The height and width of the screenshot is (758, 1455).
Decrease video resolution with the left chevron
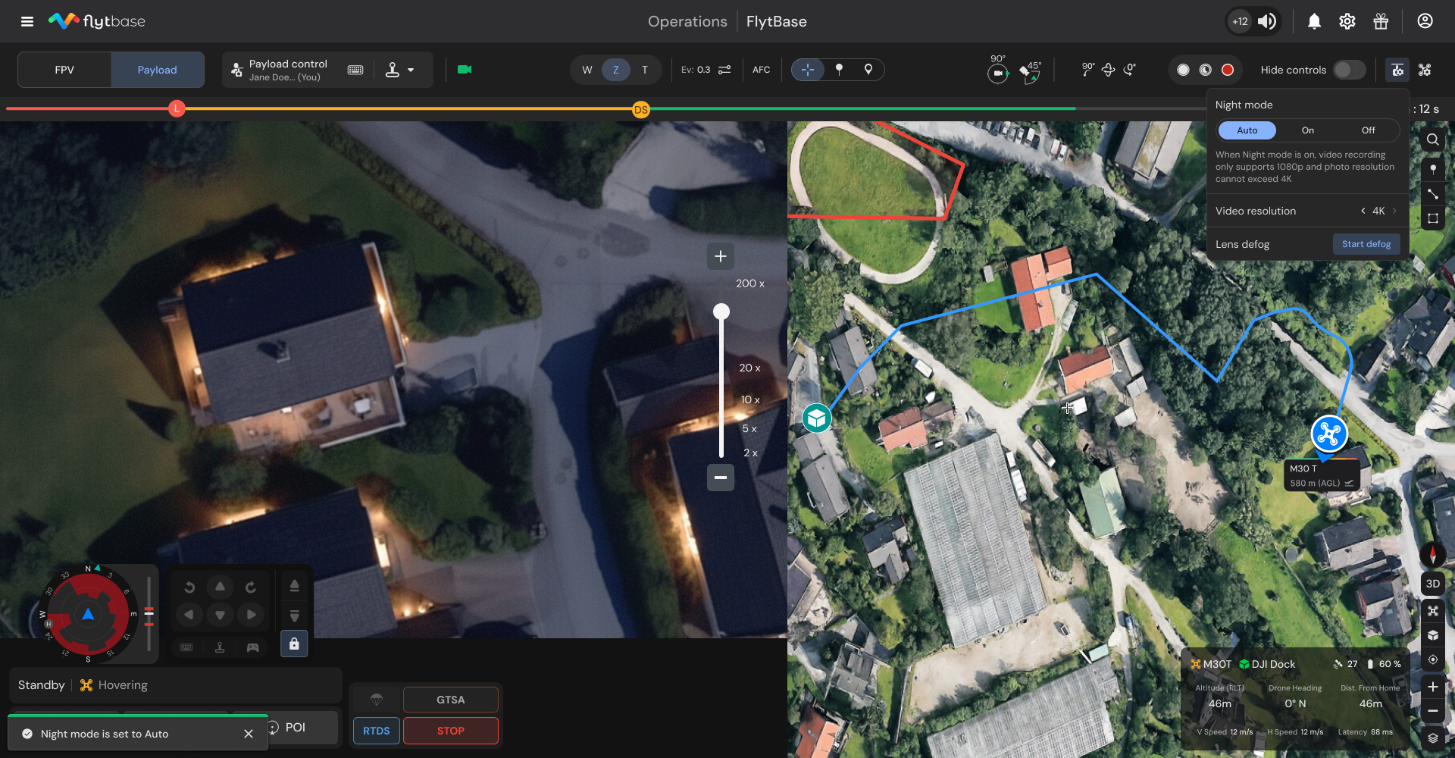1363,211
